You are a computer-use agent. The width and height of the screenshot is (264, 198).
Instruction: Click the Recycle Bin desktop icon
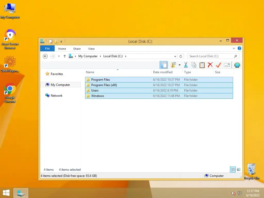click(x=251, y=171)
